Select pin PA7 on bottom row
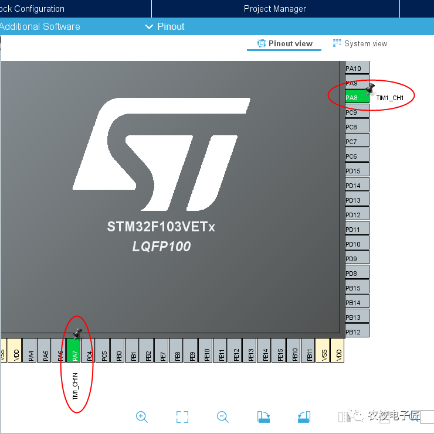The width and height of the screenshot is (434, 434). click(73, 350)
